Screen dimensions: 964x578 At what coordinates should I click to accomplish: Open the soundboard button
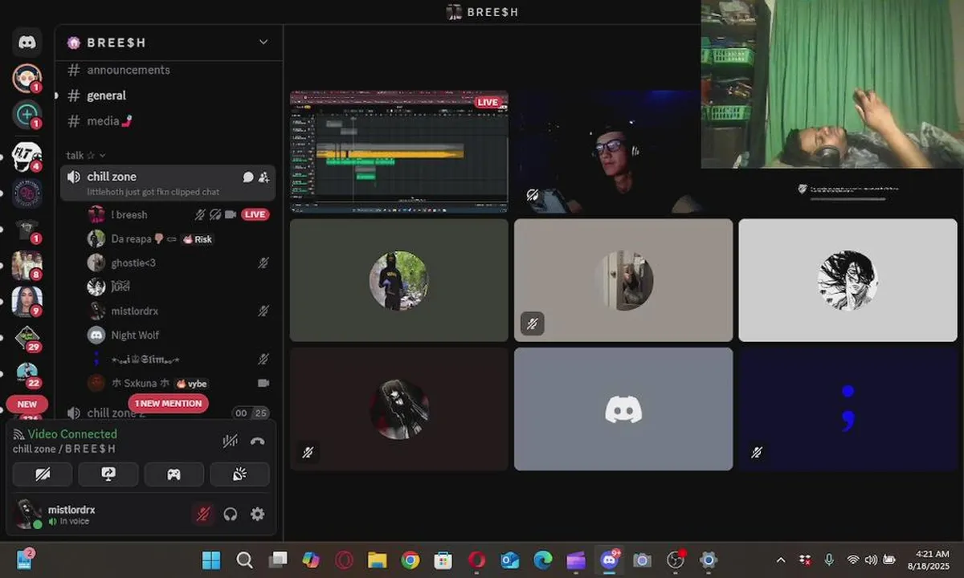pyautogui.click(x=239, y=474)
